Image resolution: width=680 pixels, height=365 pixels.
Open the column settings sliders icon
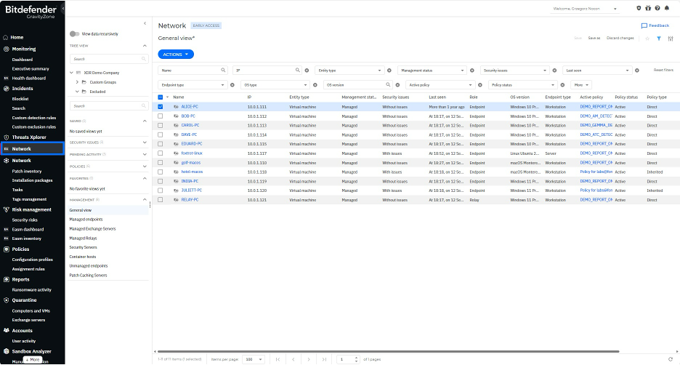pos(671,39)
